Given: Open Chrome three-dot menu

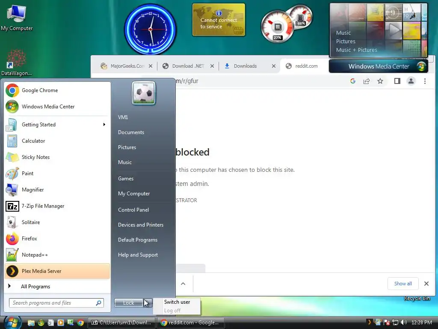Looking at the screenshot, I should 425,81.
